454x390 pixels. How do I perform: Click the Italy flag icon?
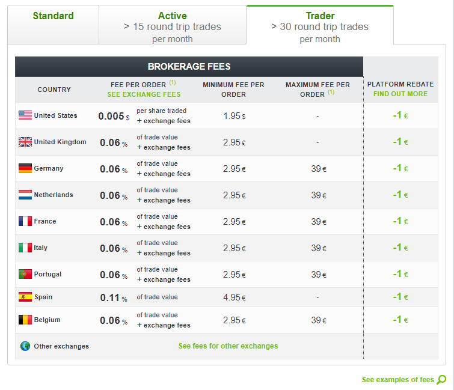point(25,248)
